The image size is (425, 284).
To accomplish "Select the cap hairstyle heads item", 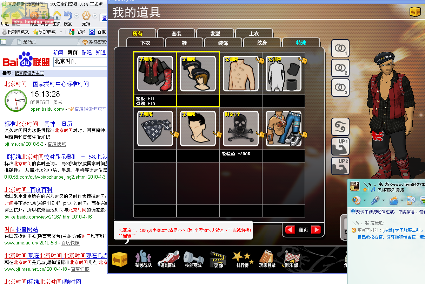I will [x=198, y=74].
